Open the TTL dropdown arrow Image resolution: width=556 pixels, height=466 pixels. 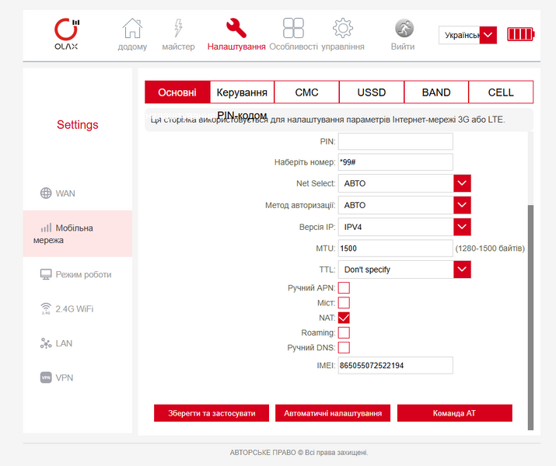pos(462,270)
